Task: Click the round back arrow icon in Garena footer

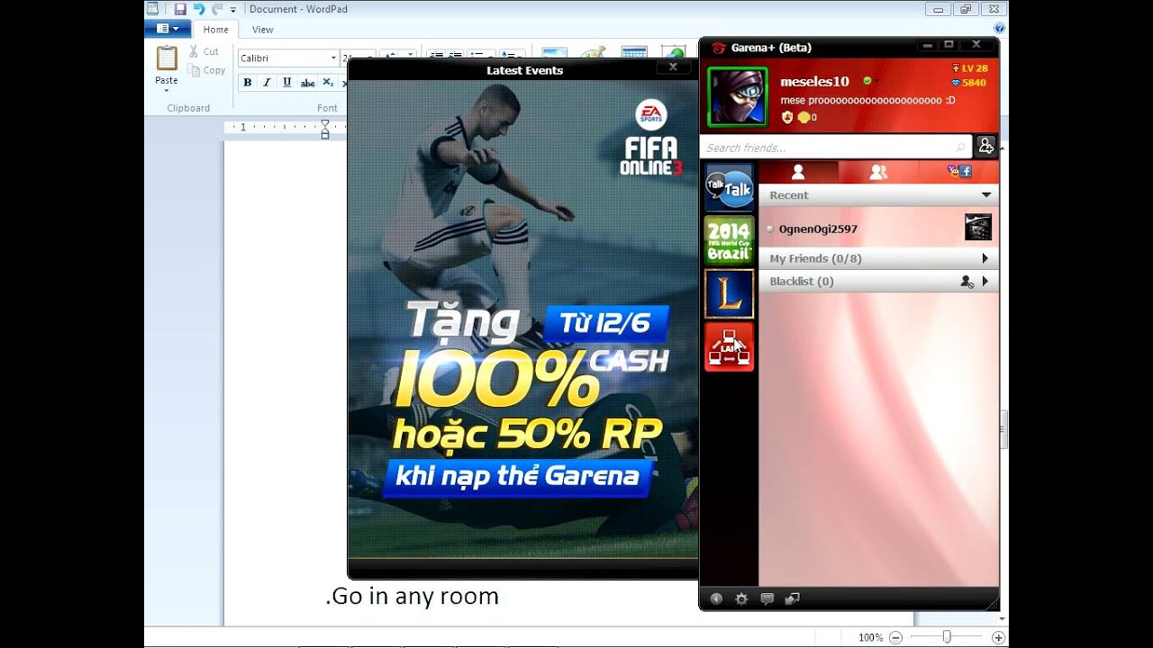Action: tap(716, 598)
